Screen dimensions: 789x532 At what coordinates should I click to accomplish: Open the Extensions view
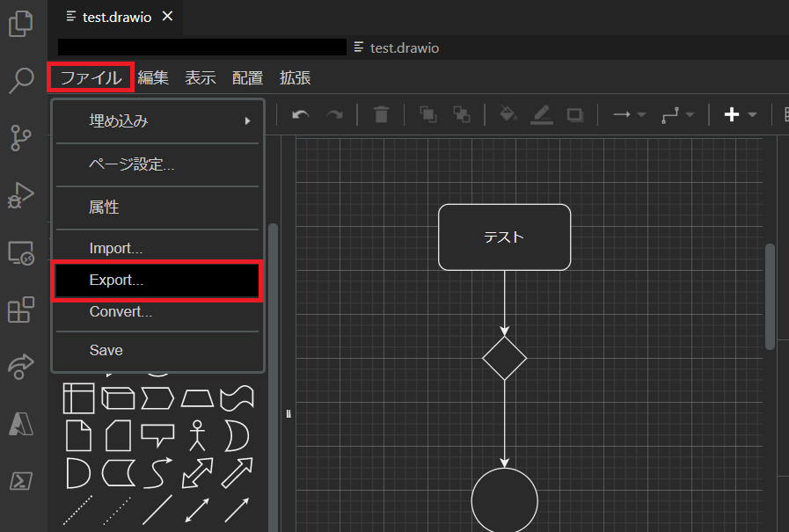pyautogui.click(x=21, y=310)
